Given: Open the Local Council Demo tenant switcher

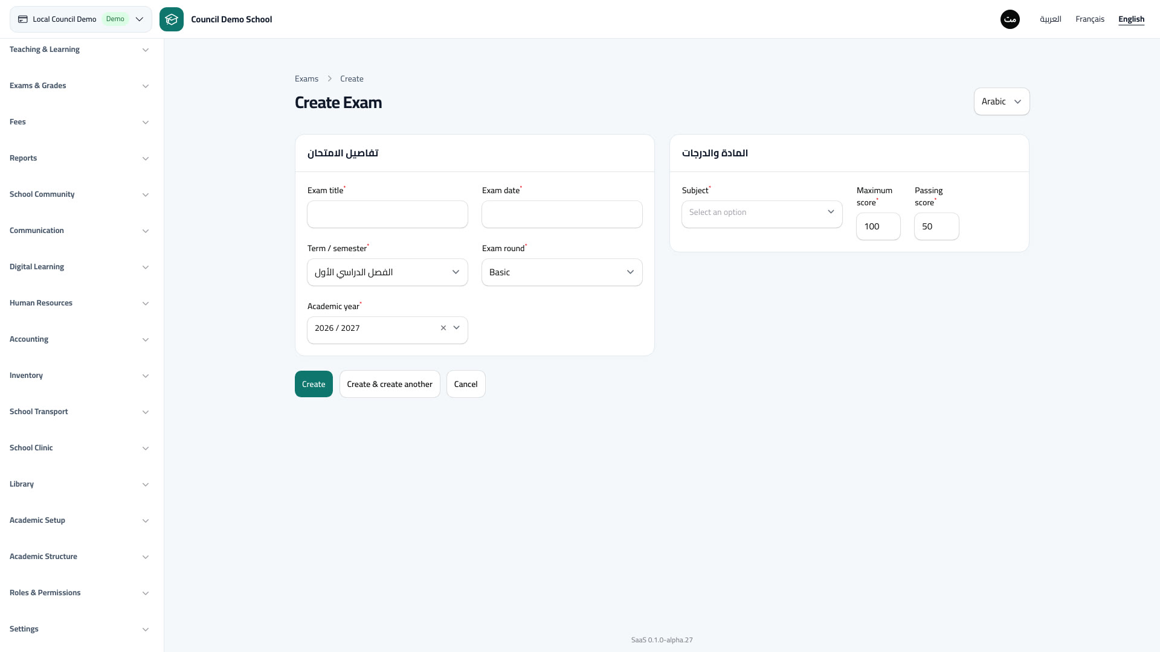Looking at the screenshot, I should (81, 19).
